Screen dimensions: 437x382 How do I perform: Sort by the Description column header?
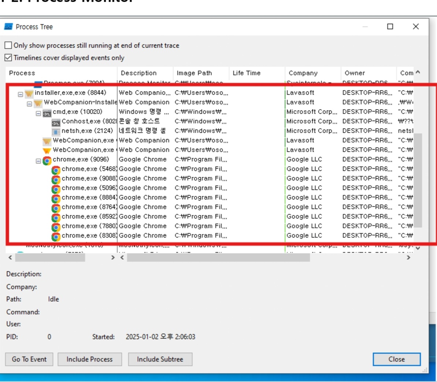click(x=145, y=73)
